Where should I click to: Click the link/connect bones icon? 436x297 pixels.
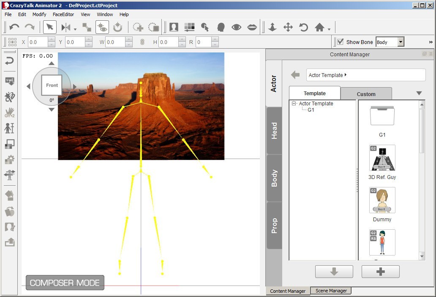coord(87,27)
